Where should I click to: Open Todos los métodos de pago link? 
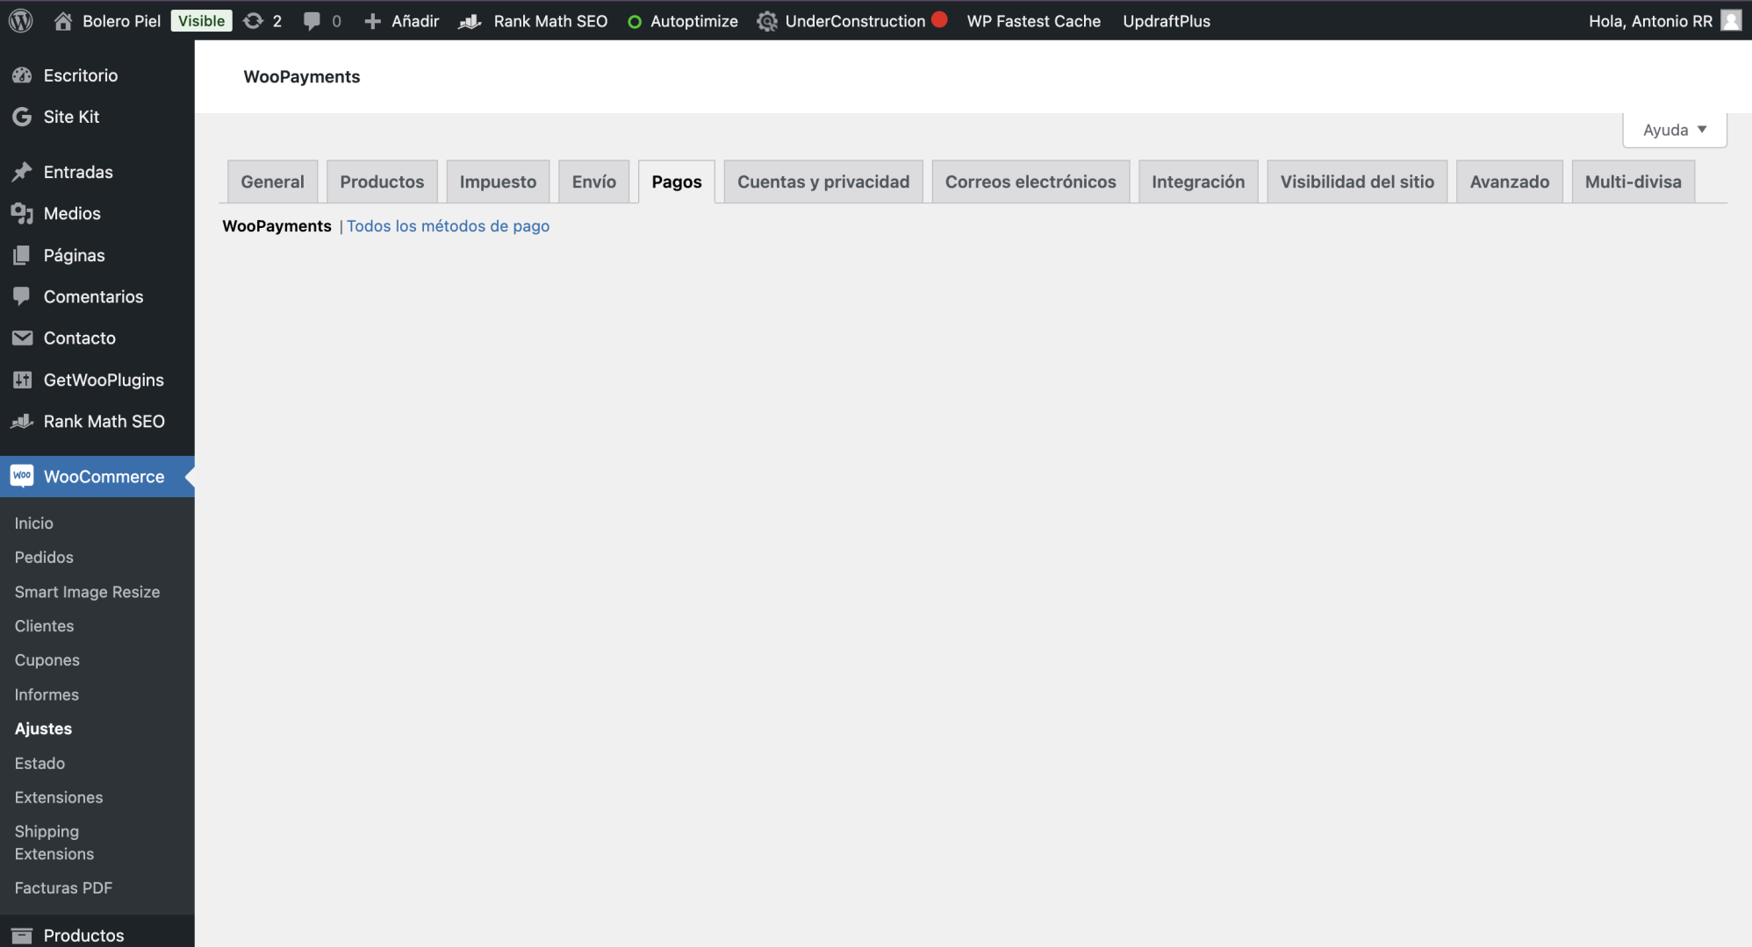pos(448,226)
